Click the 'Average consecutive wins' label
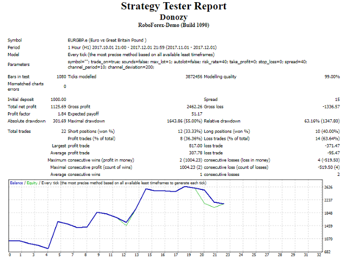 pyautogui.click(x=75, y=174)
